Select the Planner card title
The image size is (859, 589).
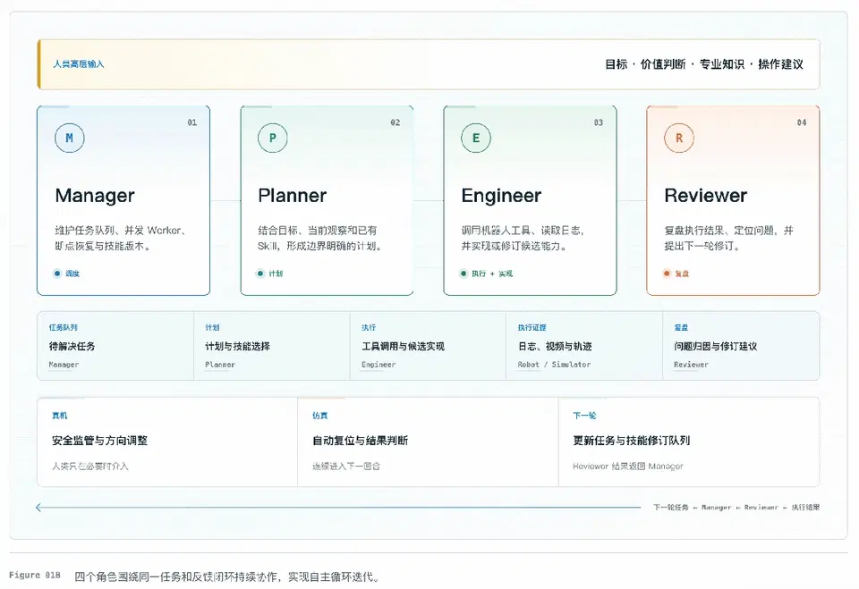293,196
